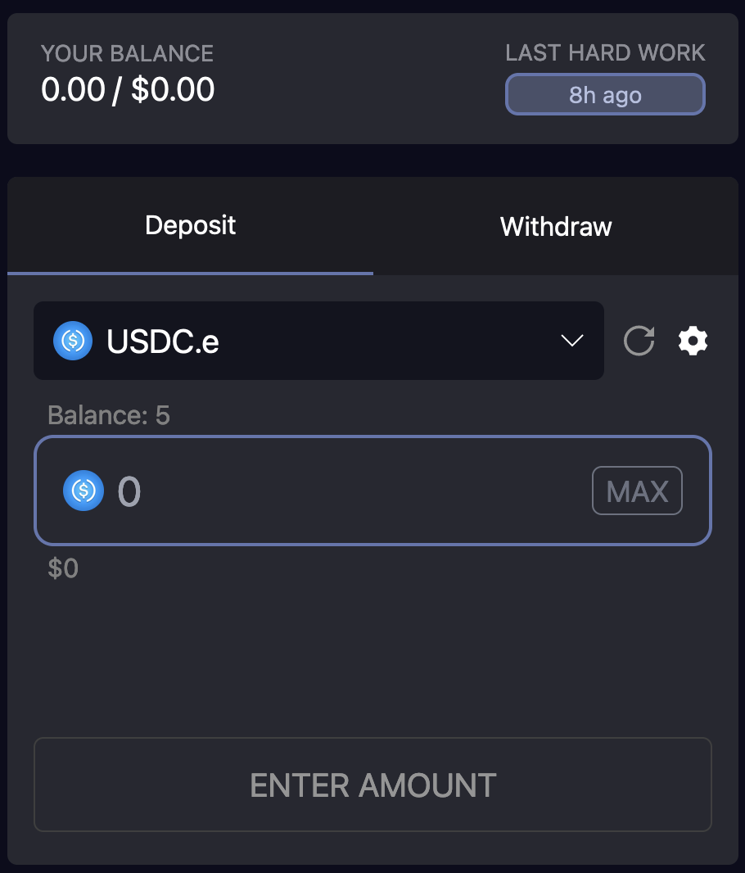Viewport: 745px width, 873px height.
Task: Click the "8h ago" badge
Action: coord(605,95)
